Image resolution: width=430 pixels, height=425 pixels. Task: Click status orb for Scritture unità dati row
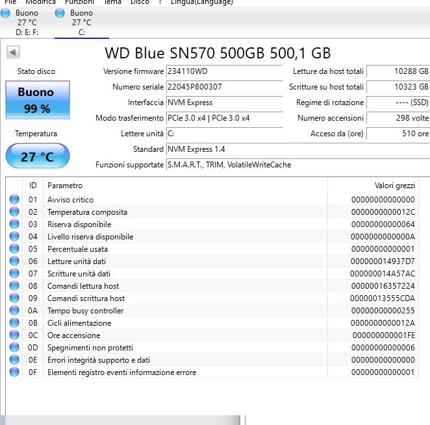14,273
